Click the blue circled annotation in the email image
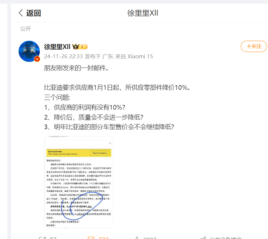Screen dimensions: 268x239 [82, 206]
